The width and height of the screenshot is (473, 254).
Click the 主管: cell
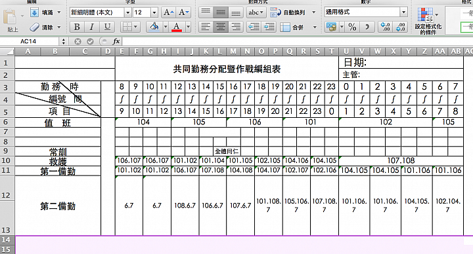pos(401,75)
